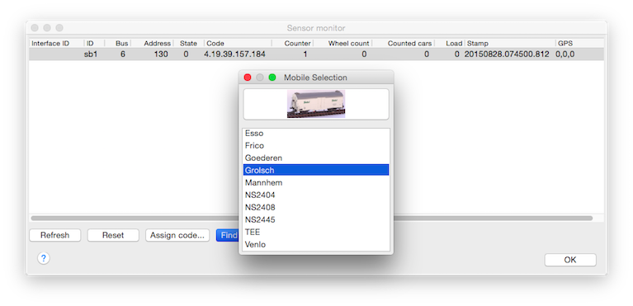Click the Refresh button

[x=55, y=235]
